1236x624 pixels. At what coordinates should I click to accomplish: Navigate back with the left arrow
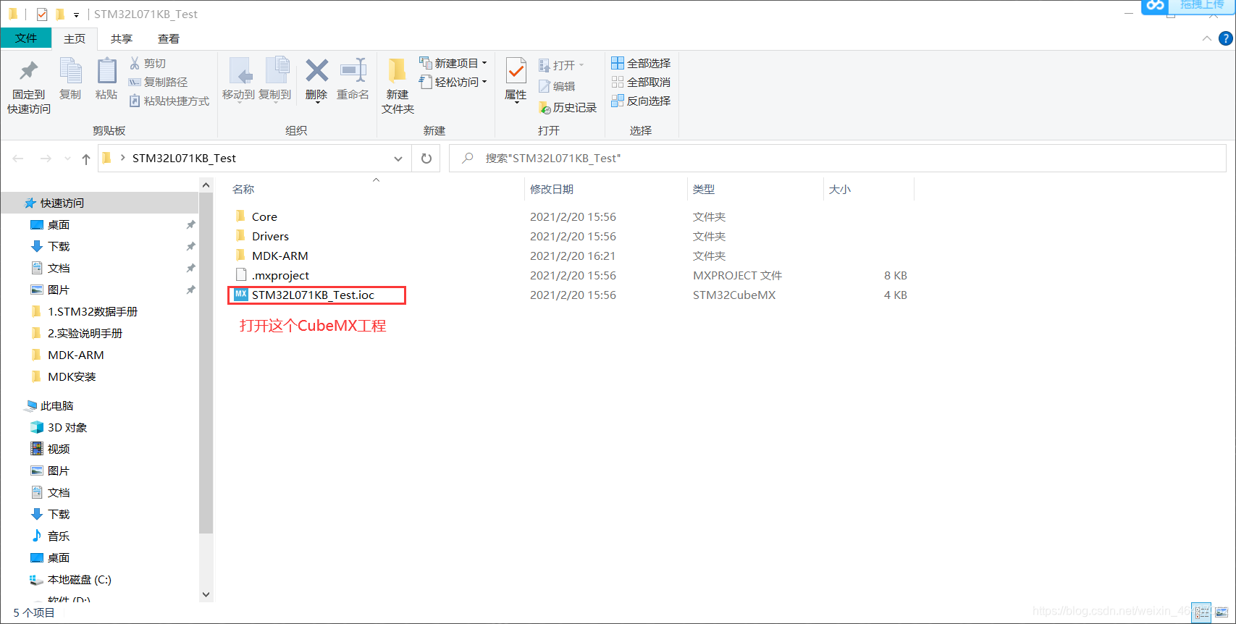click(x=18, y=159)
